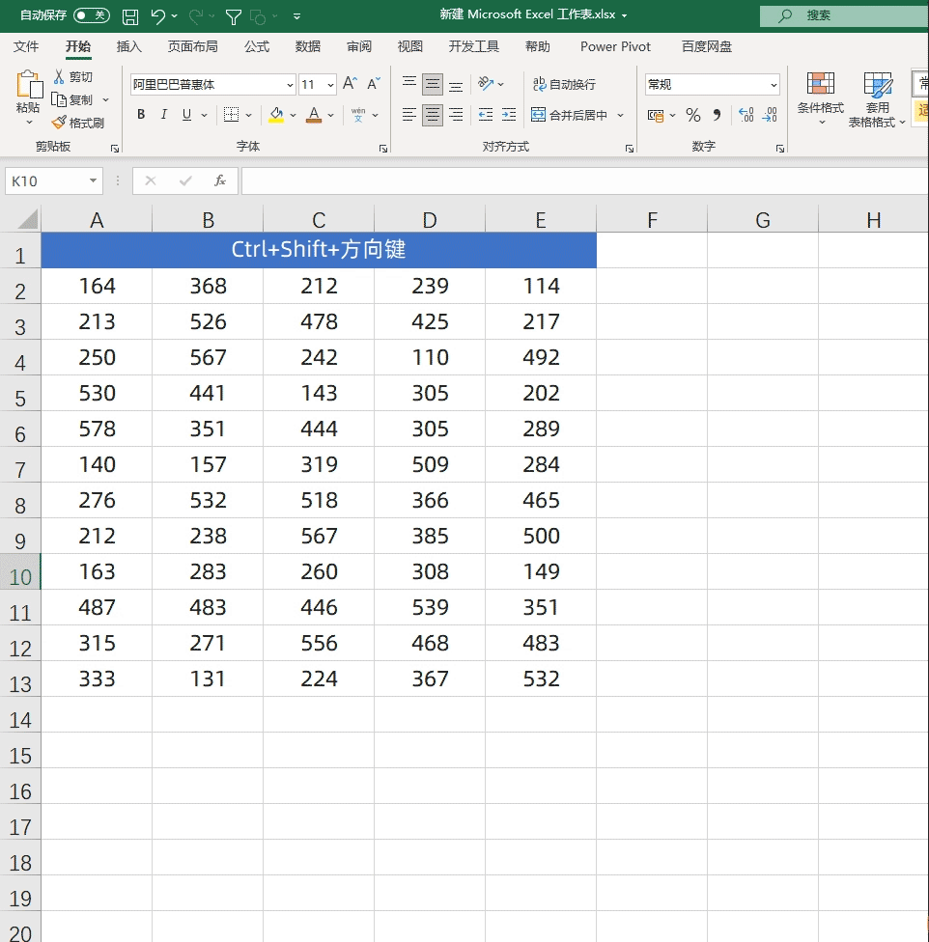Click the Save icon in title bar
This screenshot has width=929, height=942.
130,16
